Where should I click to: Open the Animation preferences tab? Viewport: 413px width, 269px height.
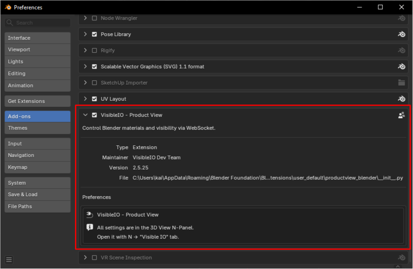[37, 85]
